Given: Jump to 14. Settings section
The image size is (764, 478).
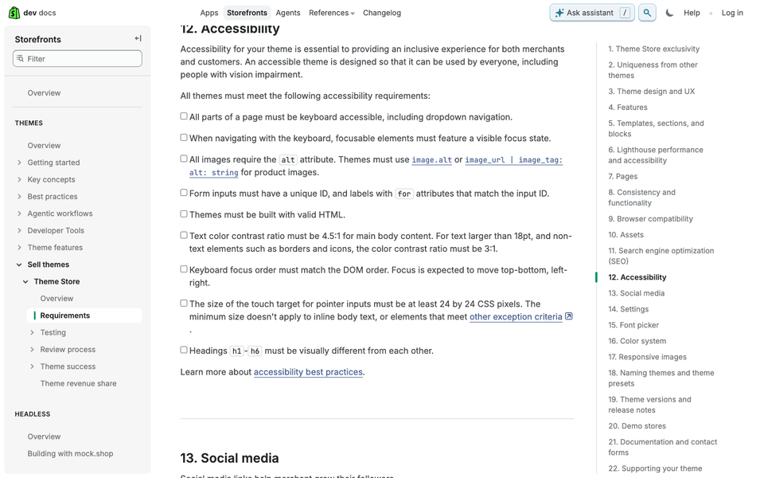Looking at the screenshot, I should click(628, 309).
